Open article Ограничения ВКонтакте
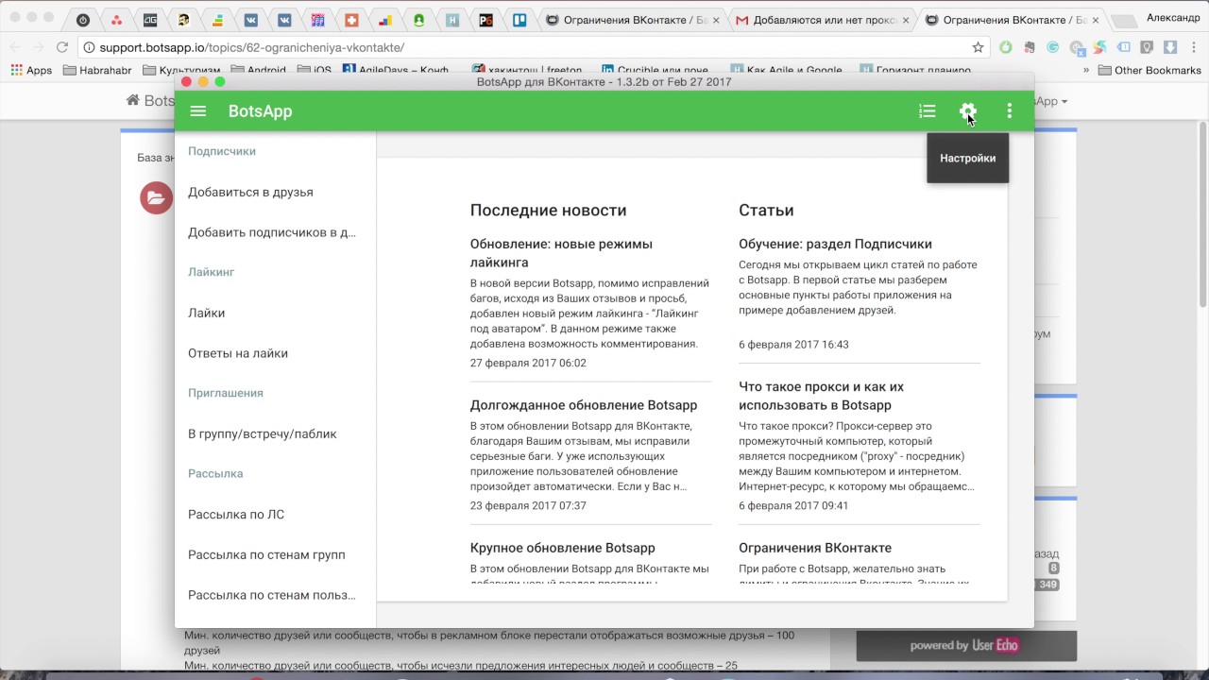This screenshot has width=1209, height=680. pos(815,548)
